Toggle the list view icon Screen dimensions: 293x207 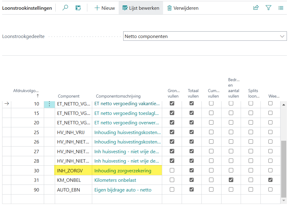281,8
